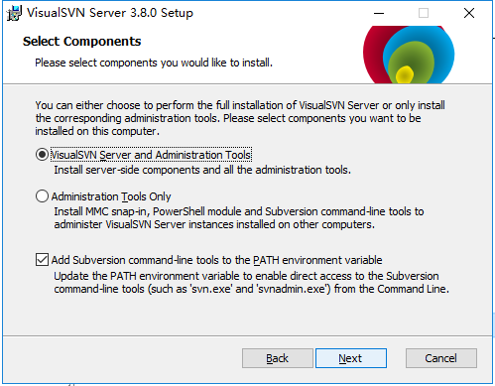Click the 'Update the PATH environment variable' description

(x=252, y=283)
